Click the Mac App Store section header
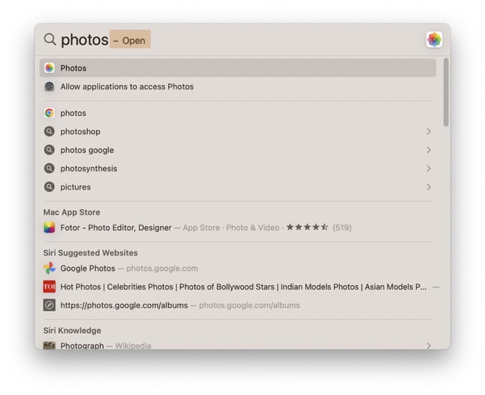 tap(72, 212)
